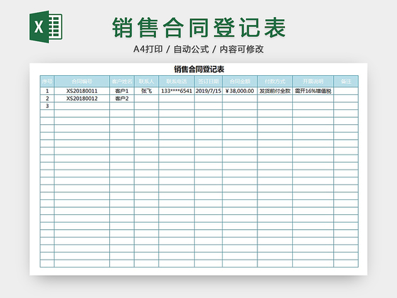397x298 pixels.
Task: Click serial number cell 1
Action: (x=47, y=91)
